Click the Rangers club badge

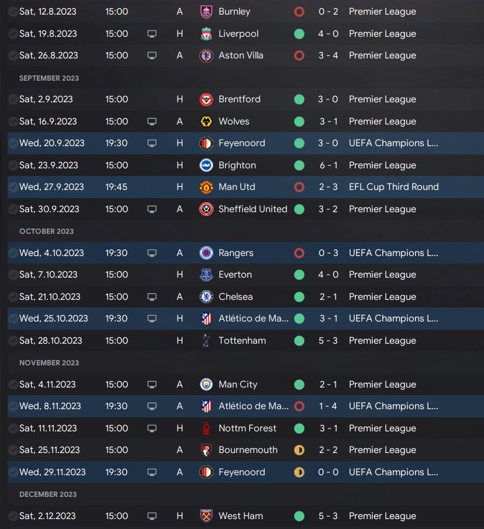pos(206,253)
